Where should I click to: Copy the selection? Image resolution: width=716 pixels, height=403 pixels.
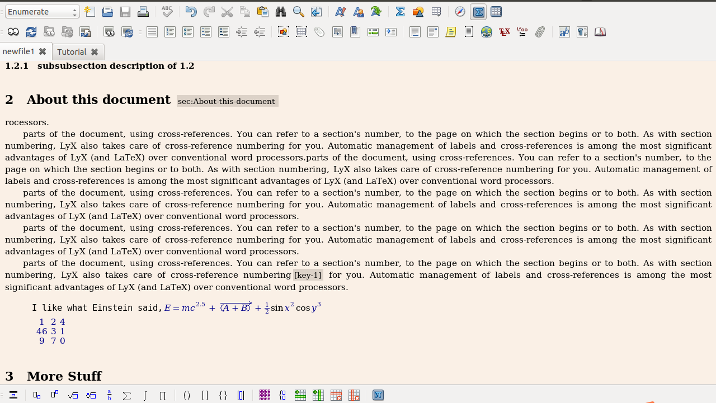(244, 12)
